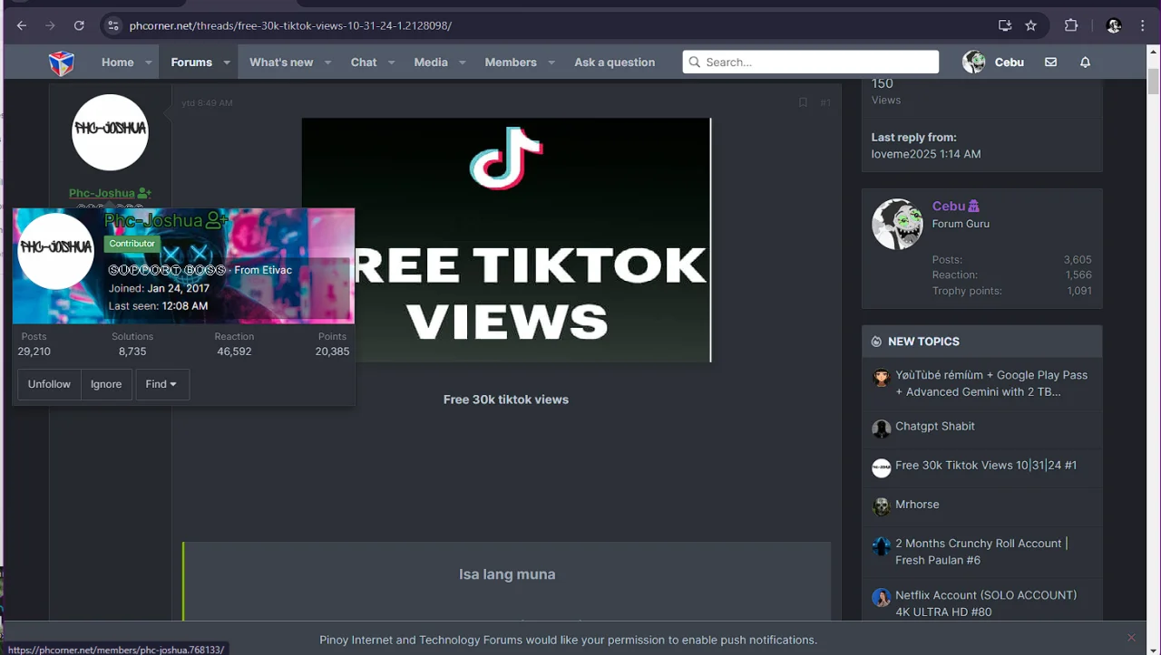
Task: Open the Chrome profile avatar
Action: 1115,25
